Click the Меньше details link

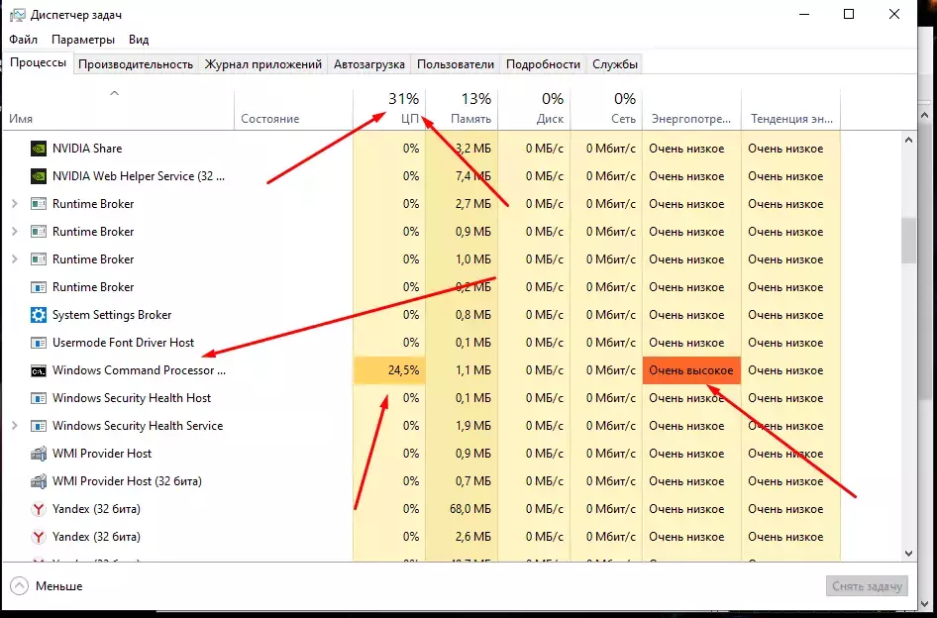pyautogui.click(x=58, y=586)
